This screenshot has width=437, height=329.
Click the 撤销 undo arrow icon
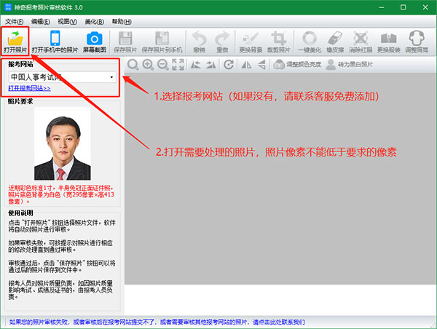point(198,39)
